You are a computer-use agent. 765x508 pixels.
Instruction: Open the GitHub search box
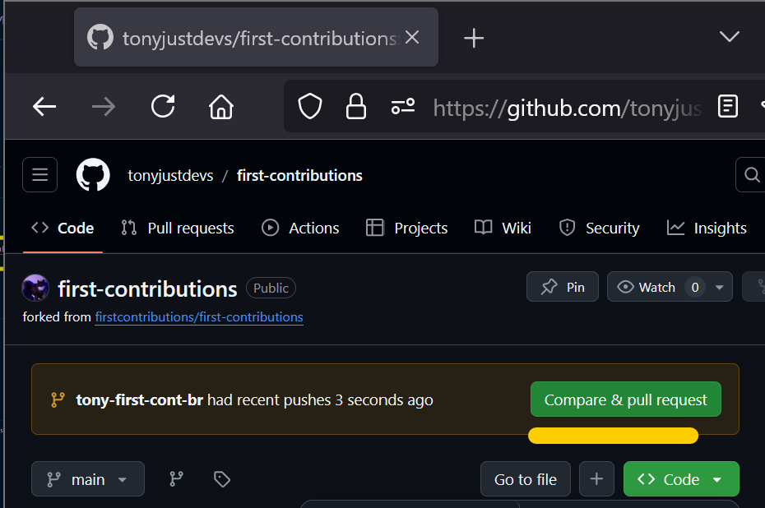tap(751, 174)
